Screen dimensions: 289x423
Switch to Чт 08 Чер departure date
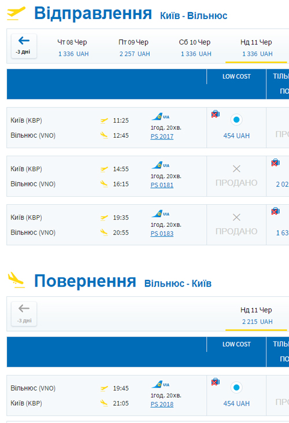click(73, 48)
